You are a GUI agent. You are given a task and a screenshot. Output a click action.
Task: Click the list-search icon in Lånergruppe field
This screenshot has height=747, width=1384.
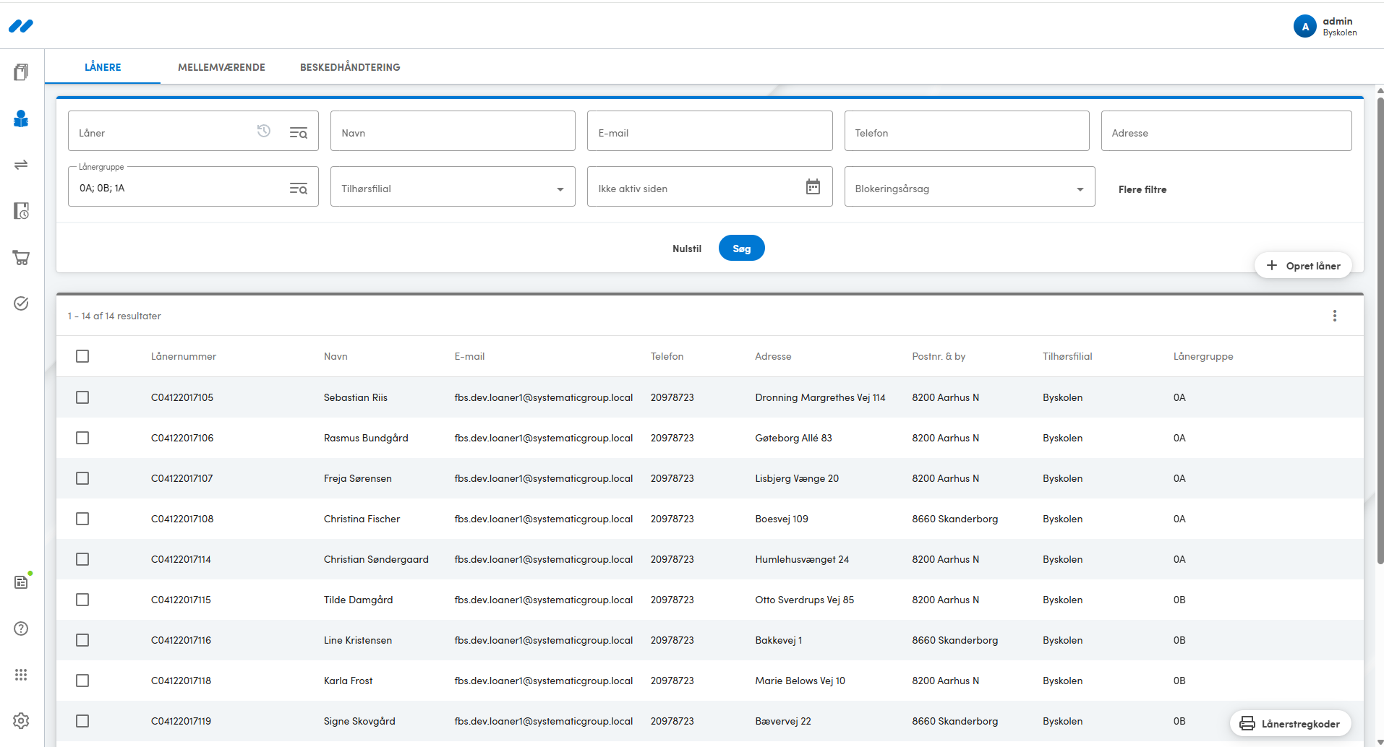pyautogui.click(x=299, y=189)
